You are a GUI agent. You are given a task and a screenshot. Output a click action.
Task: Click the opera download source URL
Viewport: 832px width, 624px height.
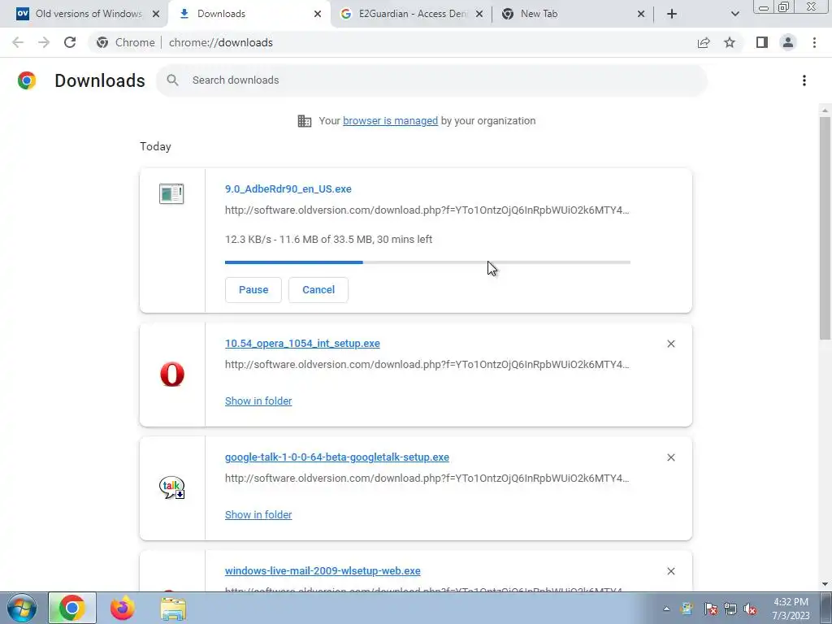pos(427,365)
